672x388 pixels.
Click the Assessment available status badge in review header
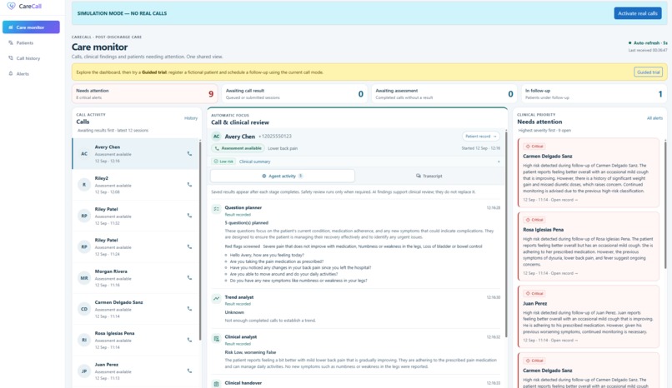click(x=238, y=148)
